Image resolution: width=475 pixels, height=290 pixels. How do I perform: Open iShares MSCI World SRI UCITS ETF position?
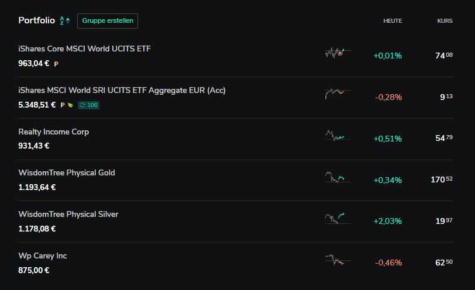click(235, 98)
